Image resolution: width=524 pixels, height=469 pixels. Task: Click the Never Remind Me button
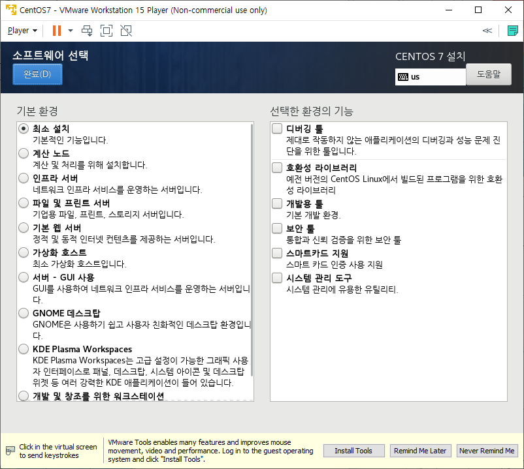pyautogui.click(x=487, y=451)
